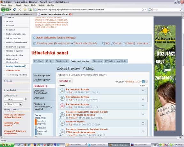Click orange Označený příspěvek color swatch

36,122
